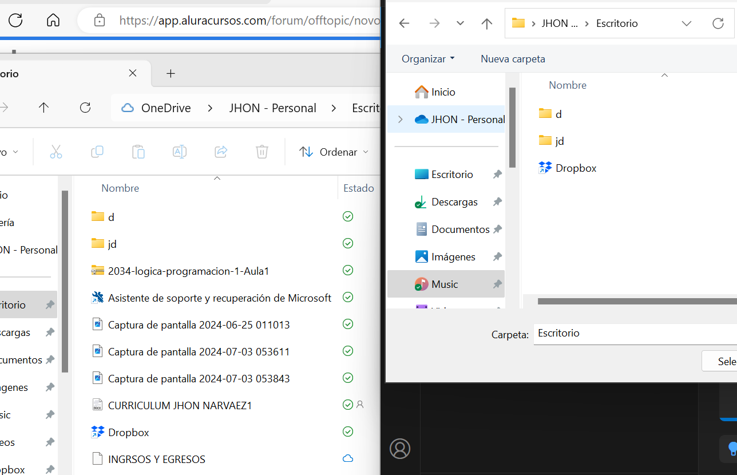737x475 pixels.
Task: Click OneDrive in the Explorer breadcrumb
Action: click(166, 108)
